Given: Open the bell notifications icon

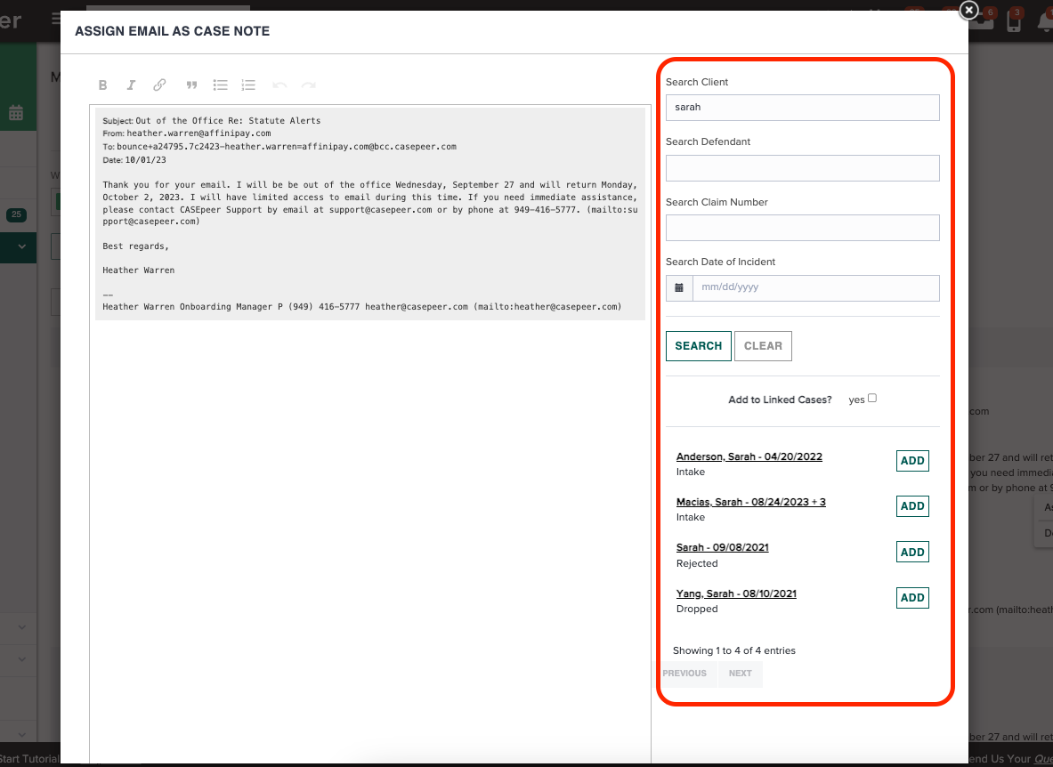Looking at the screenshot, I should [x=1046, y=21].
